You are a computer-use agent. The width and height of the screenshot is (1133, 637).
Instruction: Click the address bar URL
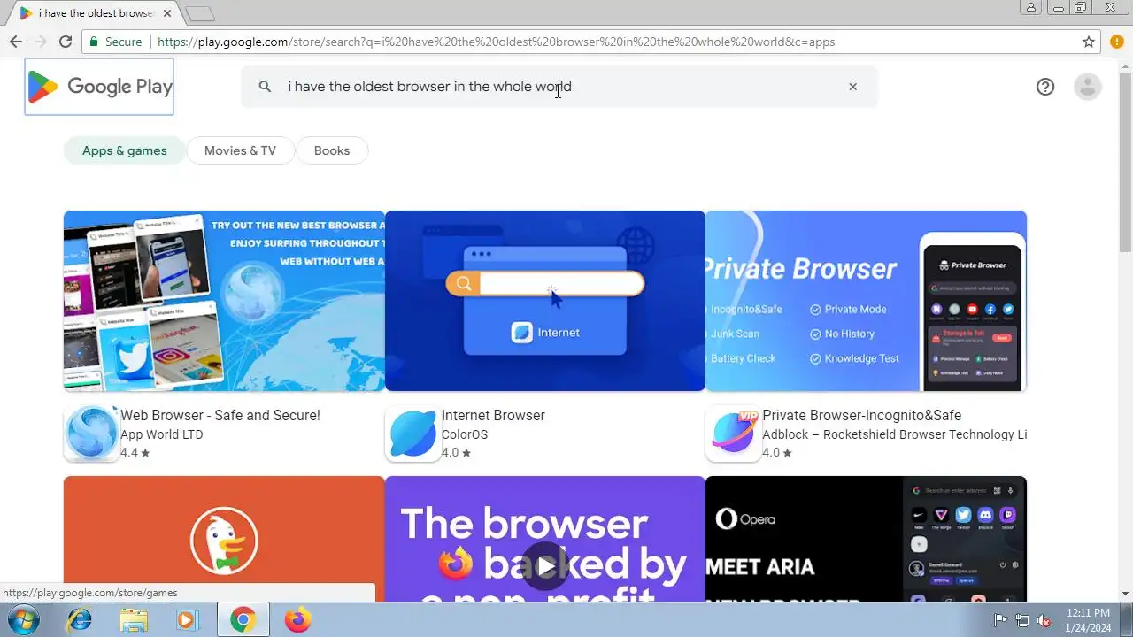click(x=496, y=42)
